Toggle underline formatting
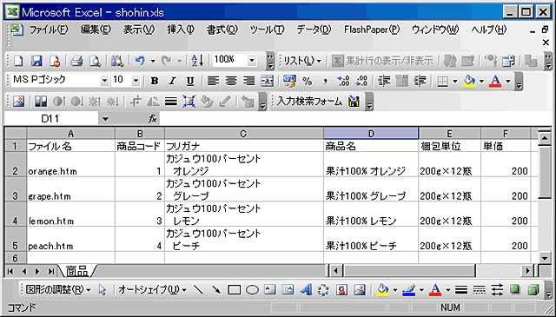This screenshot has height=317, width=556. pos(190,81)
